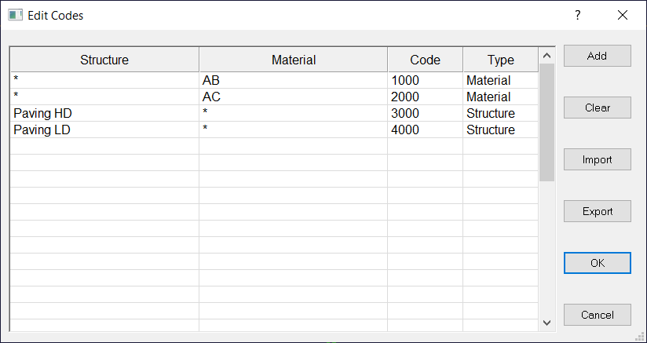
Task: Click the Code column header
Action: click(x=425, y=60)
